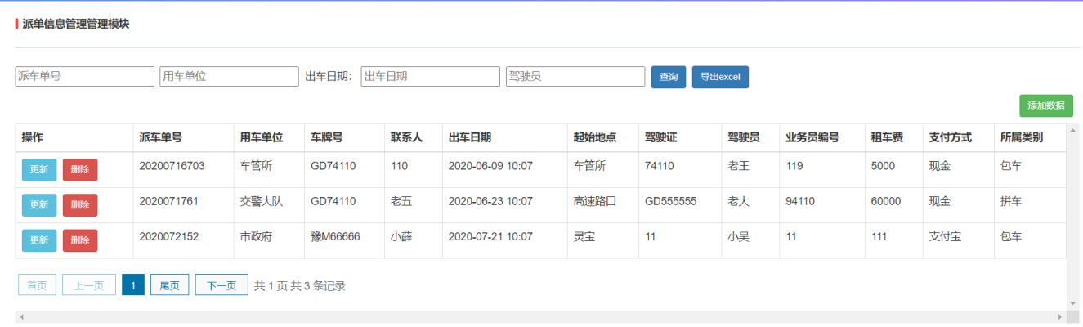Click the vertical scrollbar up arrow
1083x327 pixels.
(x=1073, y=130)
